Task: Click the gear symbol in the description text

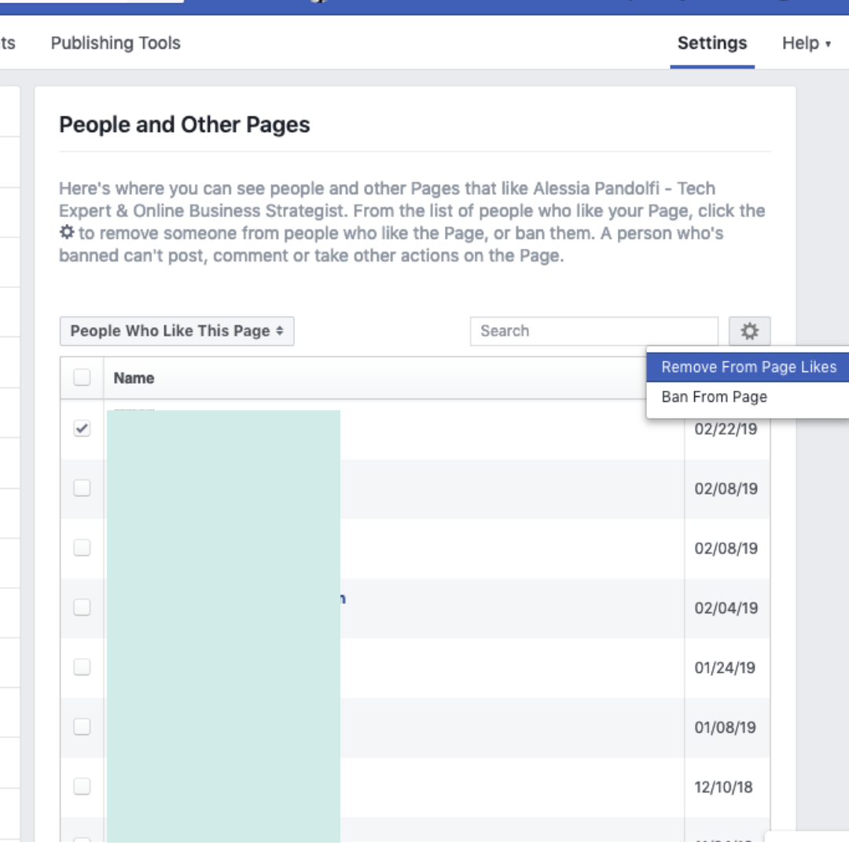Action: pyautogui.click(x=67, y=233)
